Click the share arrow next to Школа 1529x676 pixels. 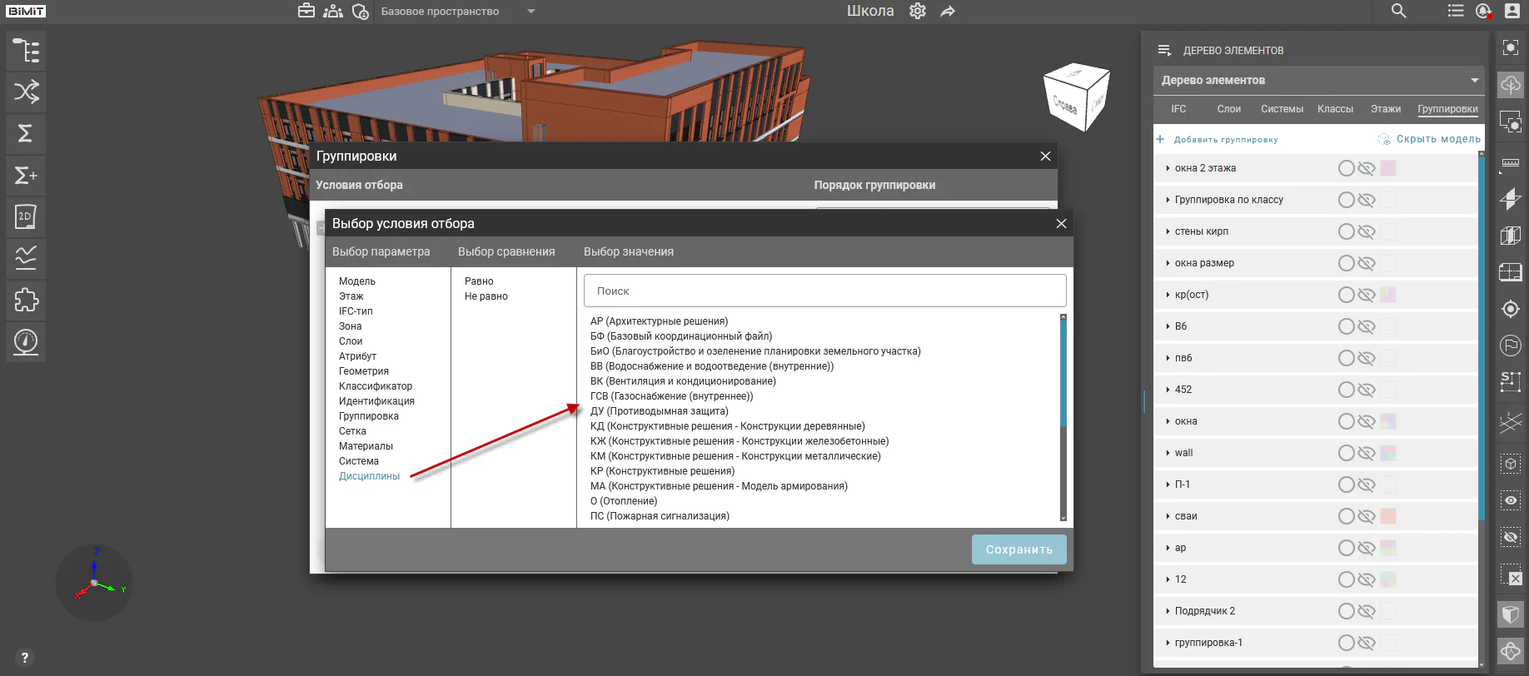pos(948,12)
